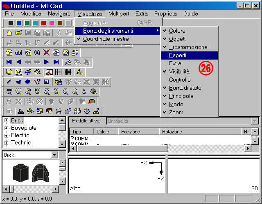
Task: Open the minifig generator face icon
Action: pyautogui.click(x=49, y=111)
